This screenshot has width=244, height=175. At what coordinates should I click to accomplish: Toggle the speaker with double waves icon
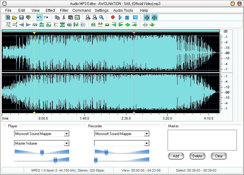click(x=147, y=18)
